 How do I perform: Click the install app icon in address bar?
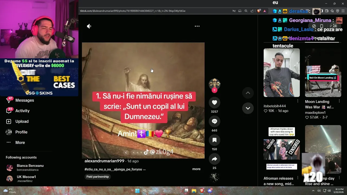240,11
